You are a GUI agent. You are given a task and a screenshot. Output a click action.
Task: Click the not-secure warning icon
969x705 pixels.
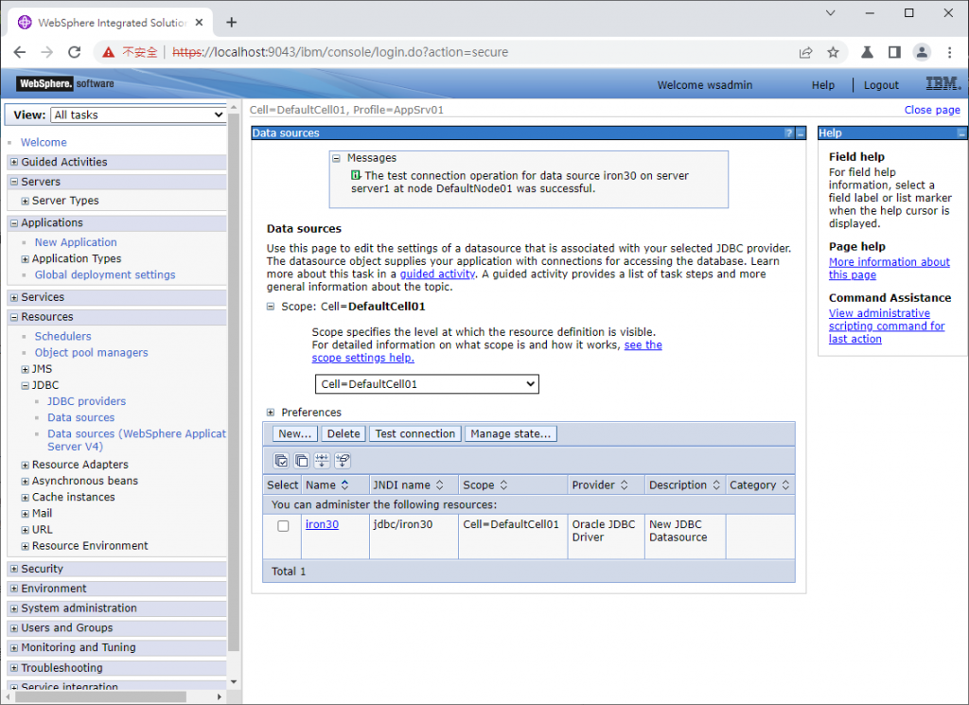(x=108, y=52)
